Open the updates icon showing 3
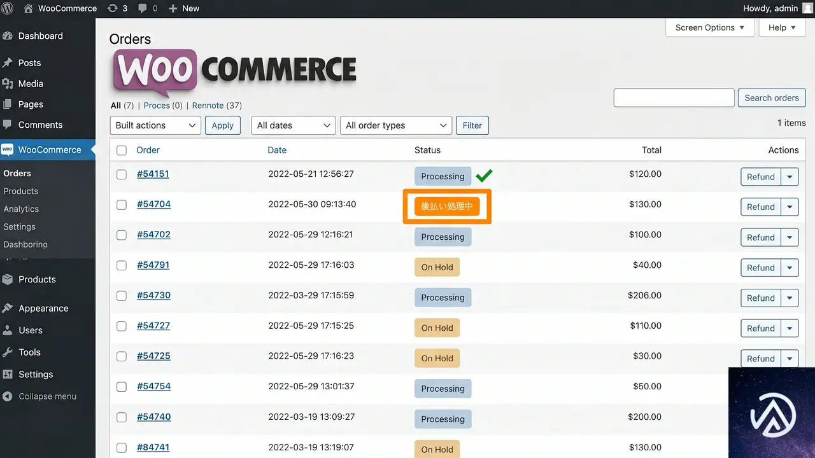The width and height of the screenshot is (815, 458). point(113,8)
